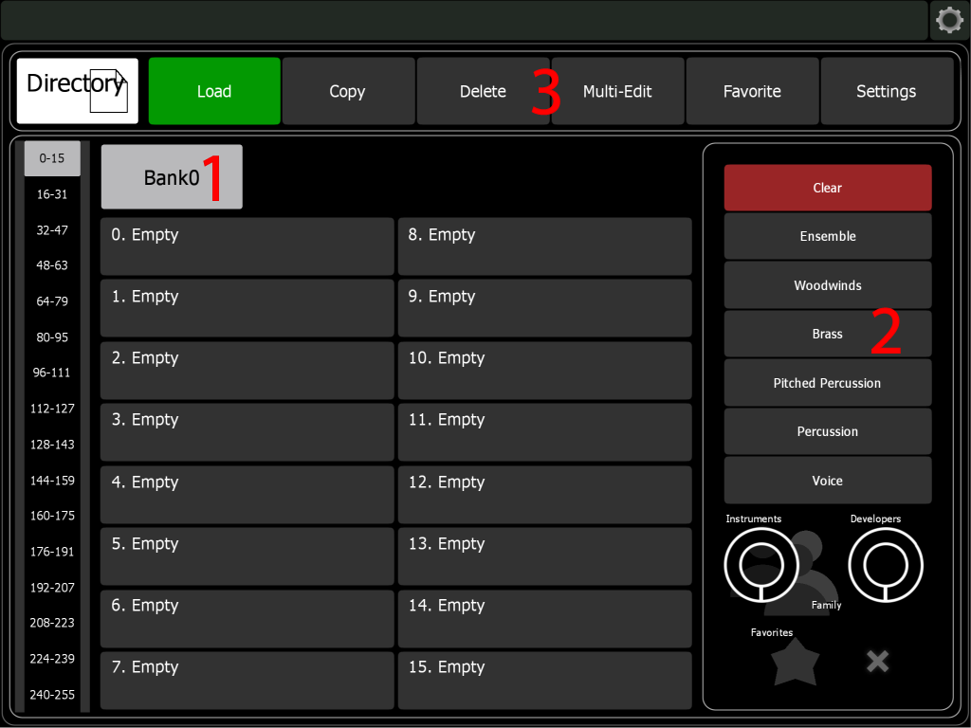The width and height of the screenshot is (971, 728).
Task: Filter by Ensemble family
Action: point(828,236)
